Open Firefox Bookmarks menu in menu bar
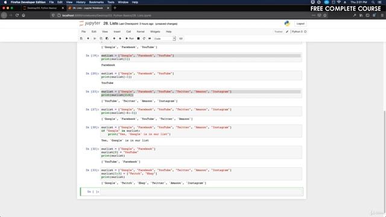The height and width of the screenshot is (217, 386). [96, 2]
